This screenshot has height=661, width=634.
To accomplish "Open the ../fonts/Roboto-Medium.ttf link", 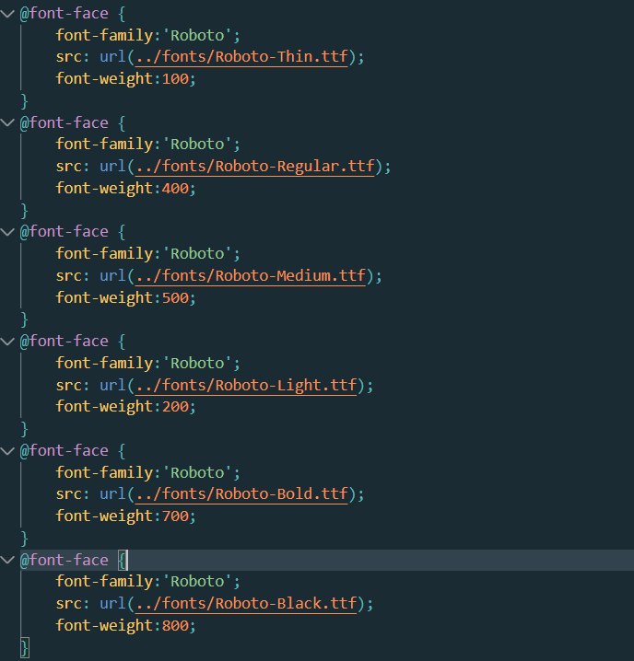I will coord(251,275).
